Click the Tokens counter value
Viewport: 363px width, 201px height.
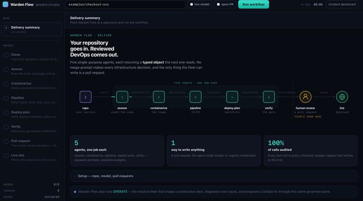click(x=59, y=191)
